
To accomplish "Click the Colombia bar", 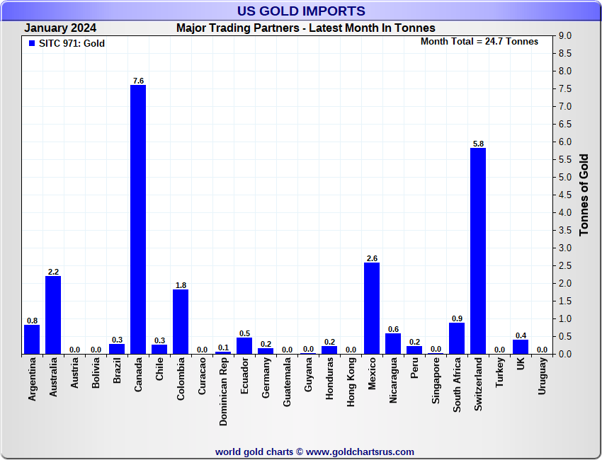I will click(181, 321).
